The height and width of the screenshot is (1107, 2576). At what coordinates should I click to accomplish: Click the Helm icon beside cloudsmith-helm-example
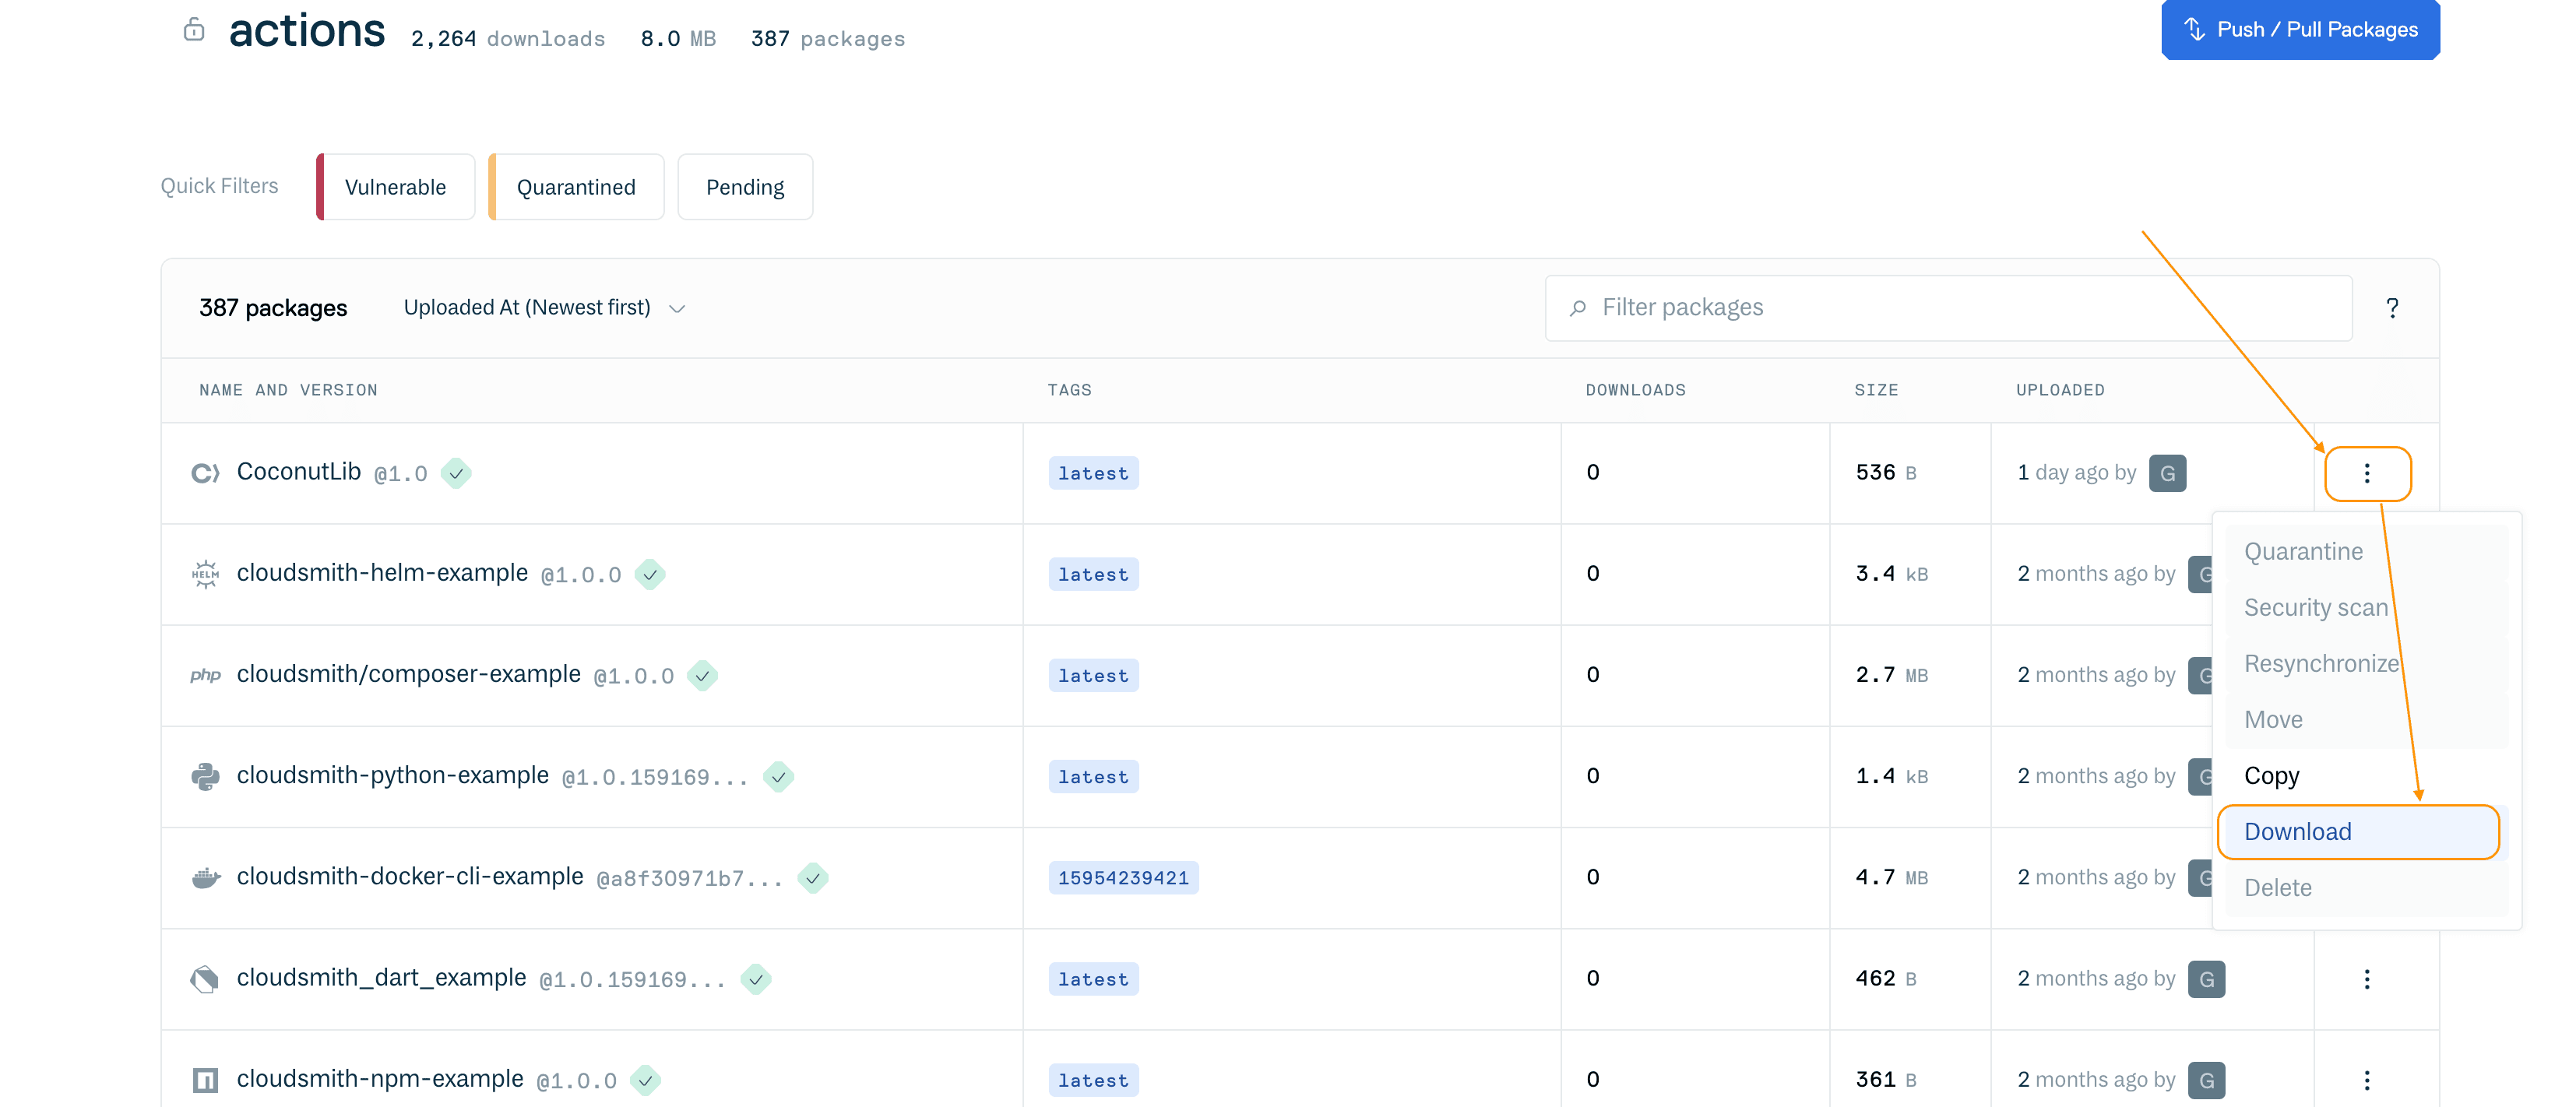coord(205,573)
